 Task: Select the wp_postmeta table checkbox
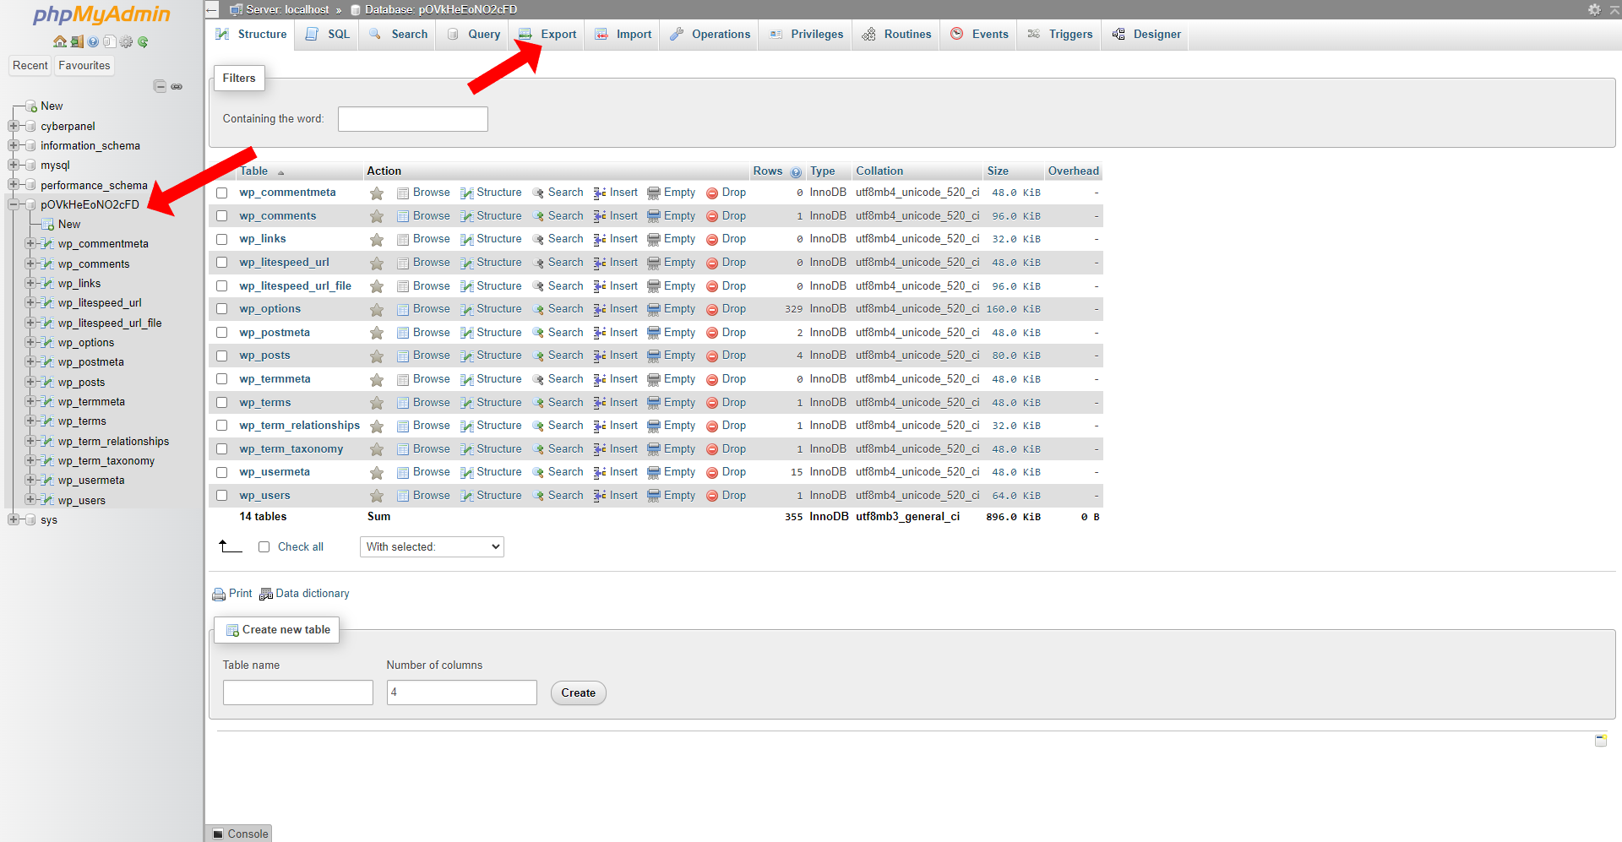click(222, 333)
